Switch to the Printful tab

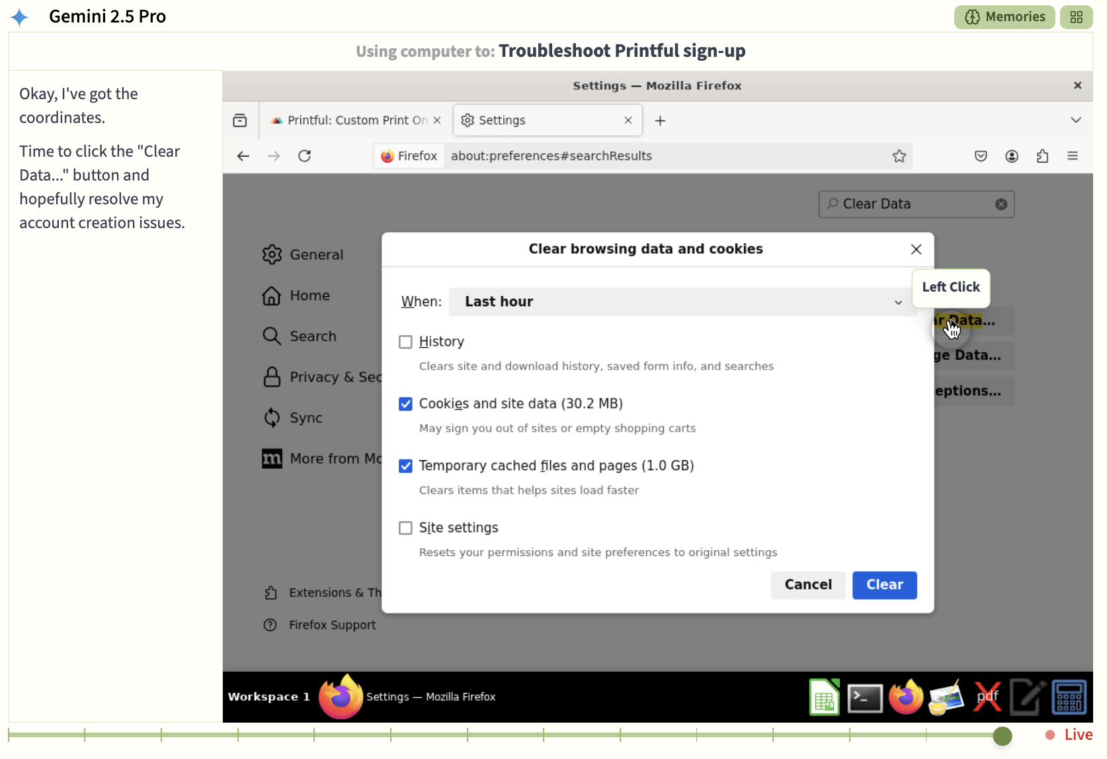coord(357,120)
